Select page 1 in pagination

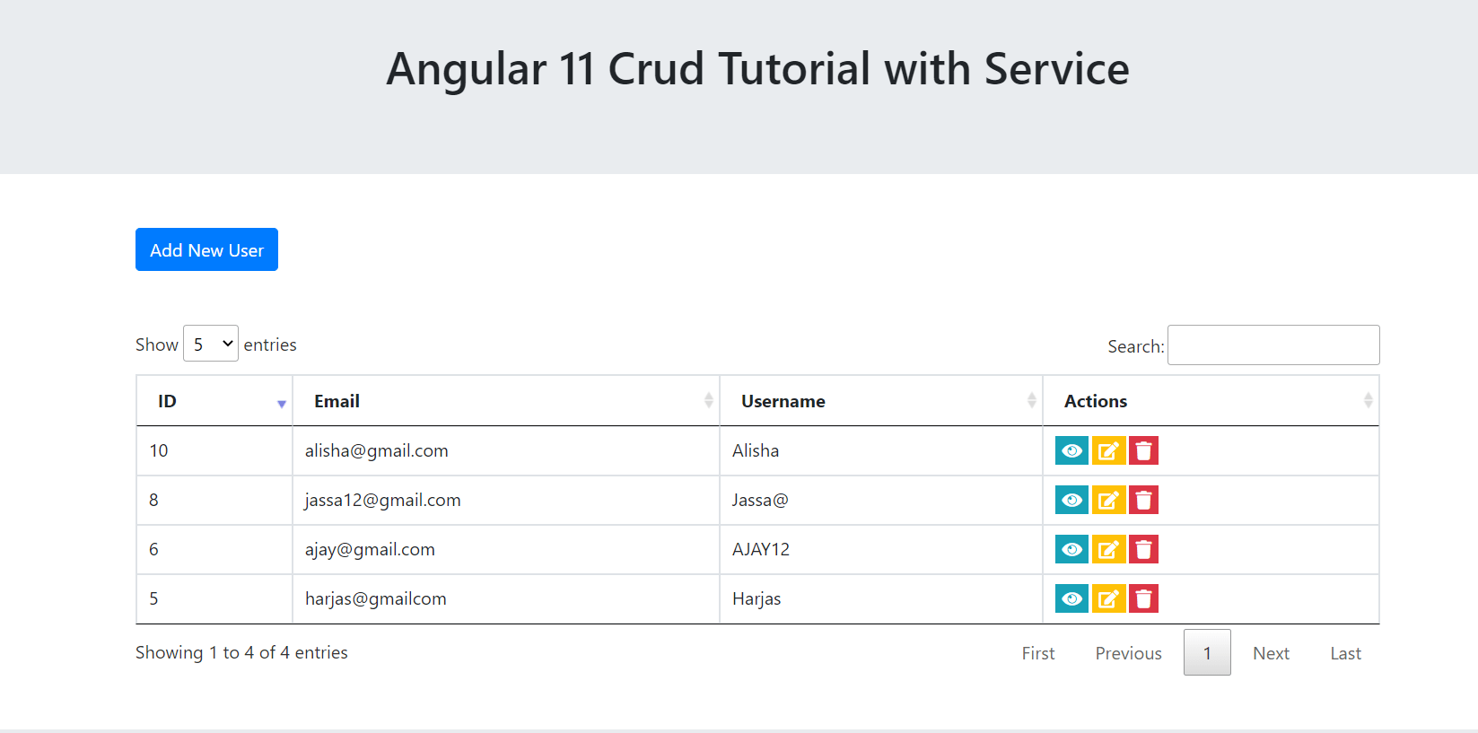click(x=1207, y=653)
